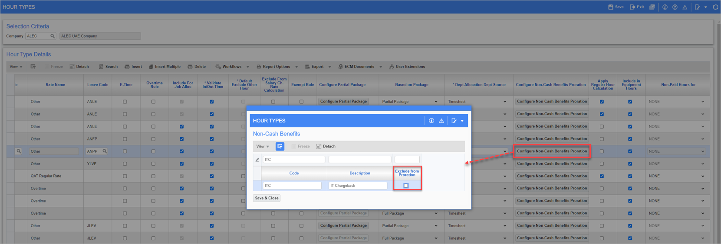
Task: Toggle Include For Job Alloc in ANFP row
Action: coord(181,139)
